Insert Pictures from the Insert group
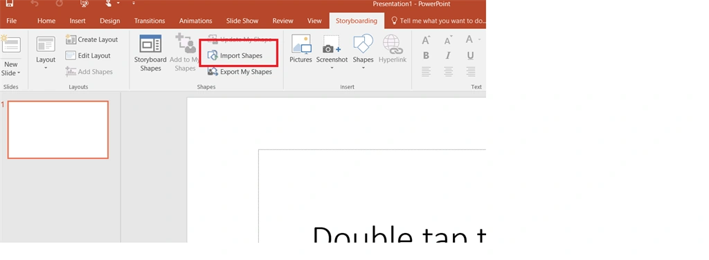Screen dimensions: 709x260 point(300,48)
